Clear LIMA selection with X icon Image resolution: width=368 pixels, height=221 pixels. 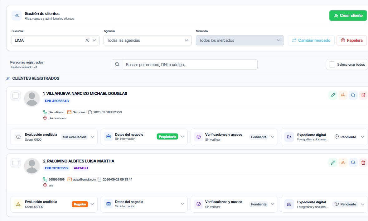click(x=87, y=40)
